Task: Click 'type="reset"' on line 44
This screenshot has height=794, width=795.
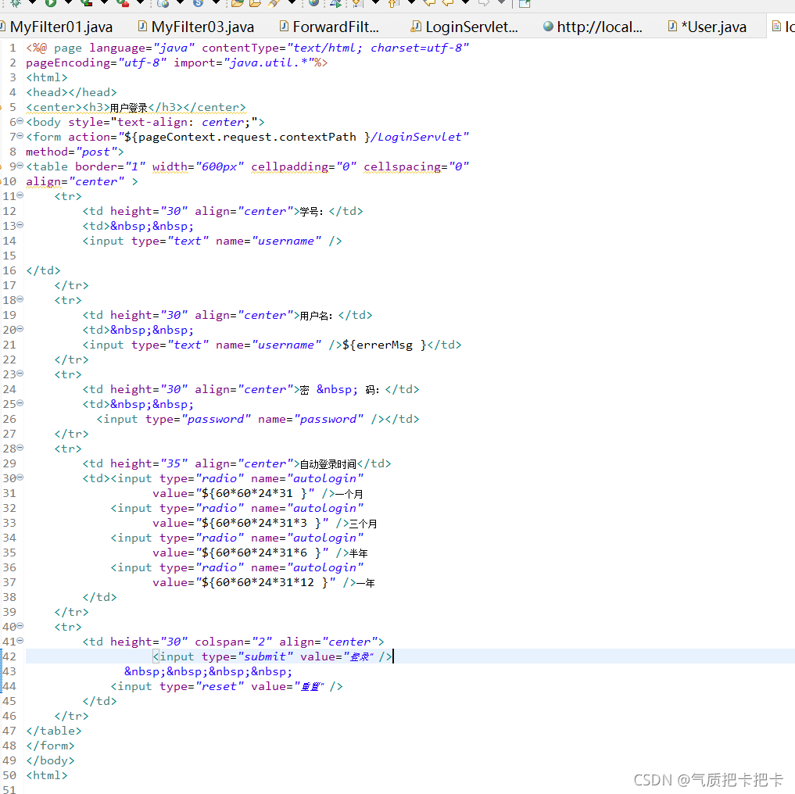Action: tap(202, 686)
